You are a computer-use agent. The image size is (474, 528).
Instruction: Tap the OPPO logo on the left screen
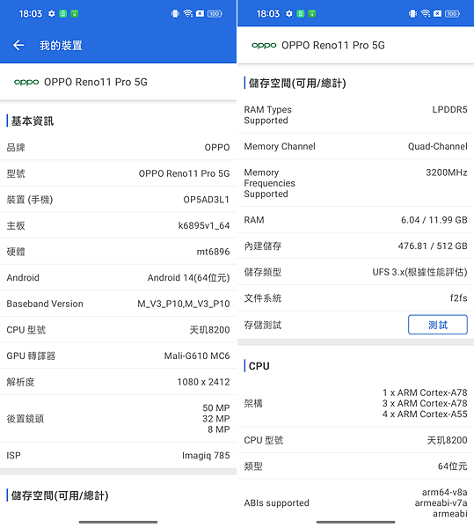(26, 82)
